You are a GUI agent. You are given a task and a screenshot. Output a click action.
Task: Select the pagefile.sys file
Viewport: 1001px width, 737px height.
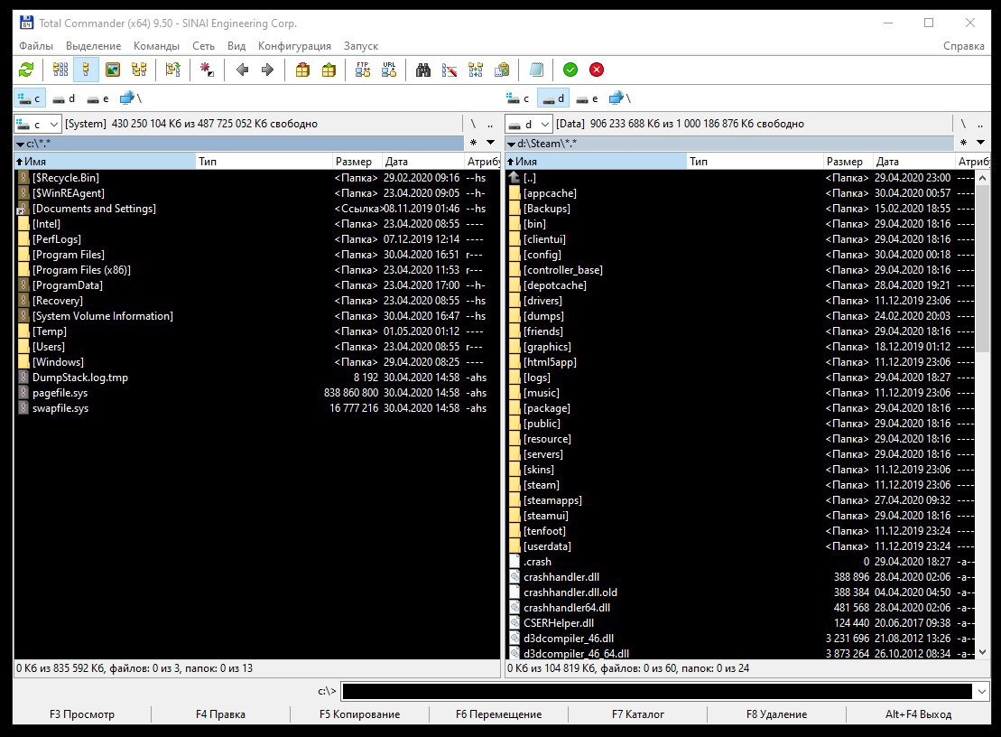point(256,393)
